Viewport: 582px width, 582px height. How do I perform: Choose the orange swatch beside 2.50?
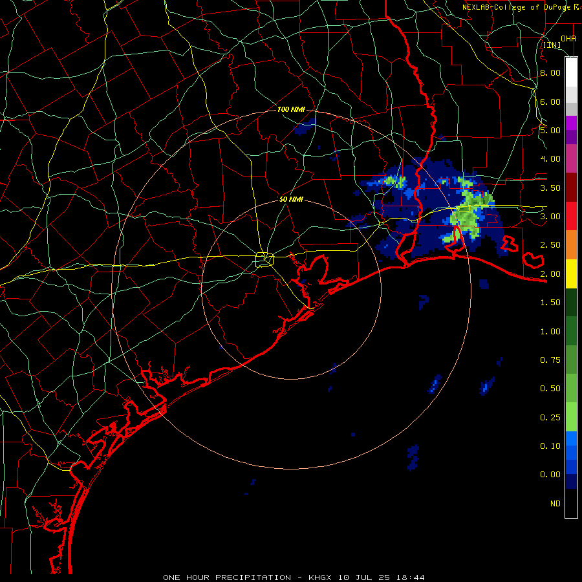click(571, 245)
